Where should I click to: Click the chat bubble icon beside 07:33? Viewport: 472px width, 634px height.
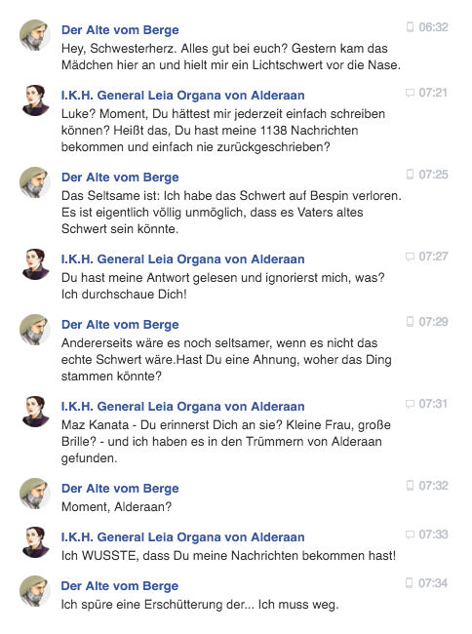pos(410,535)
